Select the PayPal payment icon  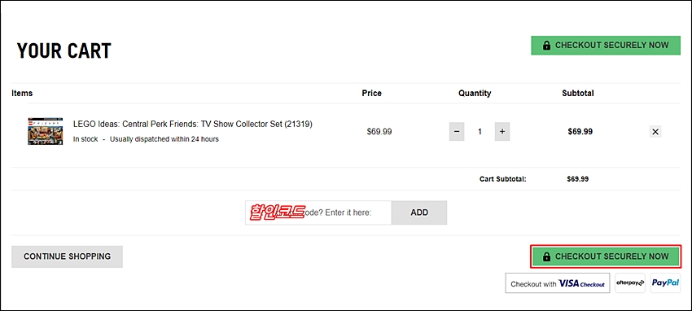click(665, 283)
